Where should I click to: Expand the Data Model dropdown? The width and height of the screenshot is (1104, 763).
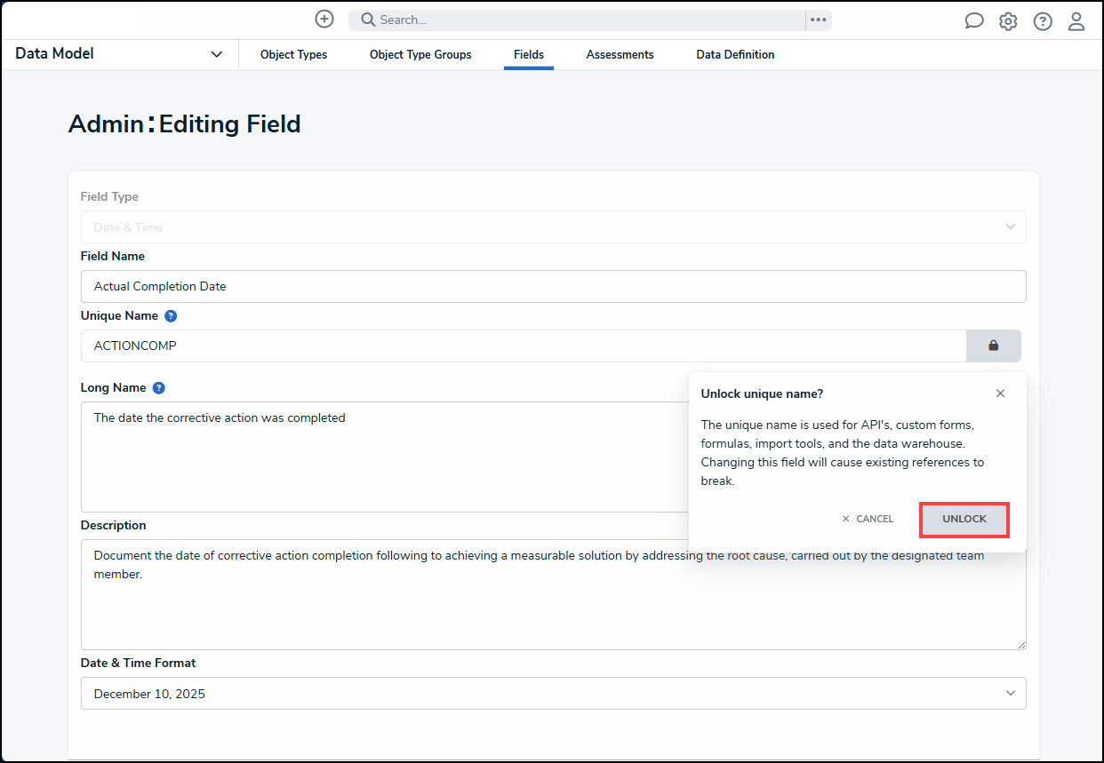pos(216,54)
